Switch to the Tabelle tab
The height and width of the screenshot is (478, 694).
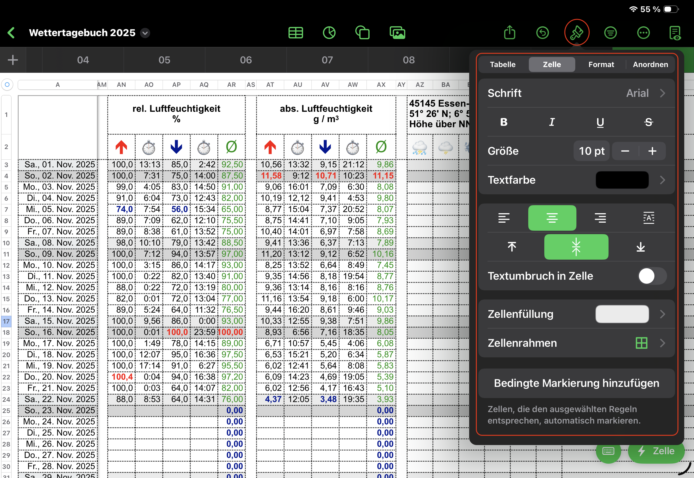coord(502,64)
